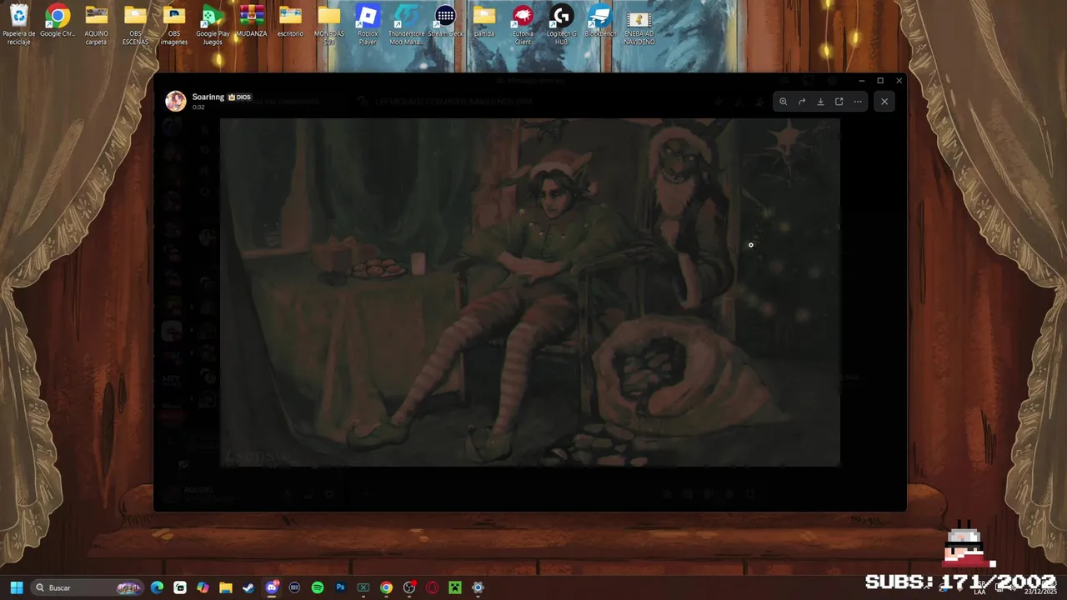Select the AQUINO carpeta folder
The height and width of the screenshot is (600, 1067).
pos(97,25)
